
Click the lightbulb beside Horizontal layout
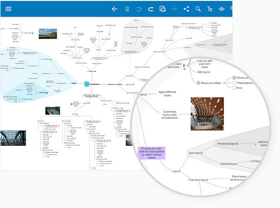click(x=255, y=143)
